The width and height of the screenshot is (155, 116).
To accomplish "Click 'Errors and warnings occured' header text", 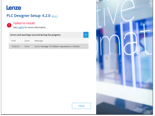I will pyautogui.click(x=35, y=35).
